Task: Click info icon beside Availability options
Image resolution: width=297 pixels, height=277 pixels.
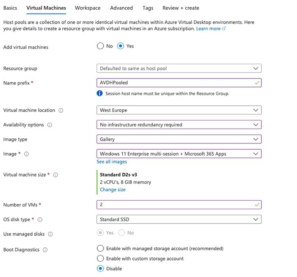Action: click(50, 125)
